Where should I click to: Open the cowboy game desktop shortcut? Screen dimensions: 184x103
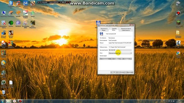(x=11, y=33)
